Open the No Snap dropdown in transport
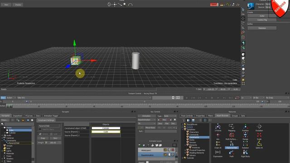Image resolution: width=290 pixels, height=163 pixels. pyautogui.click(x=277, y=98)
